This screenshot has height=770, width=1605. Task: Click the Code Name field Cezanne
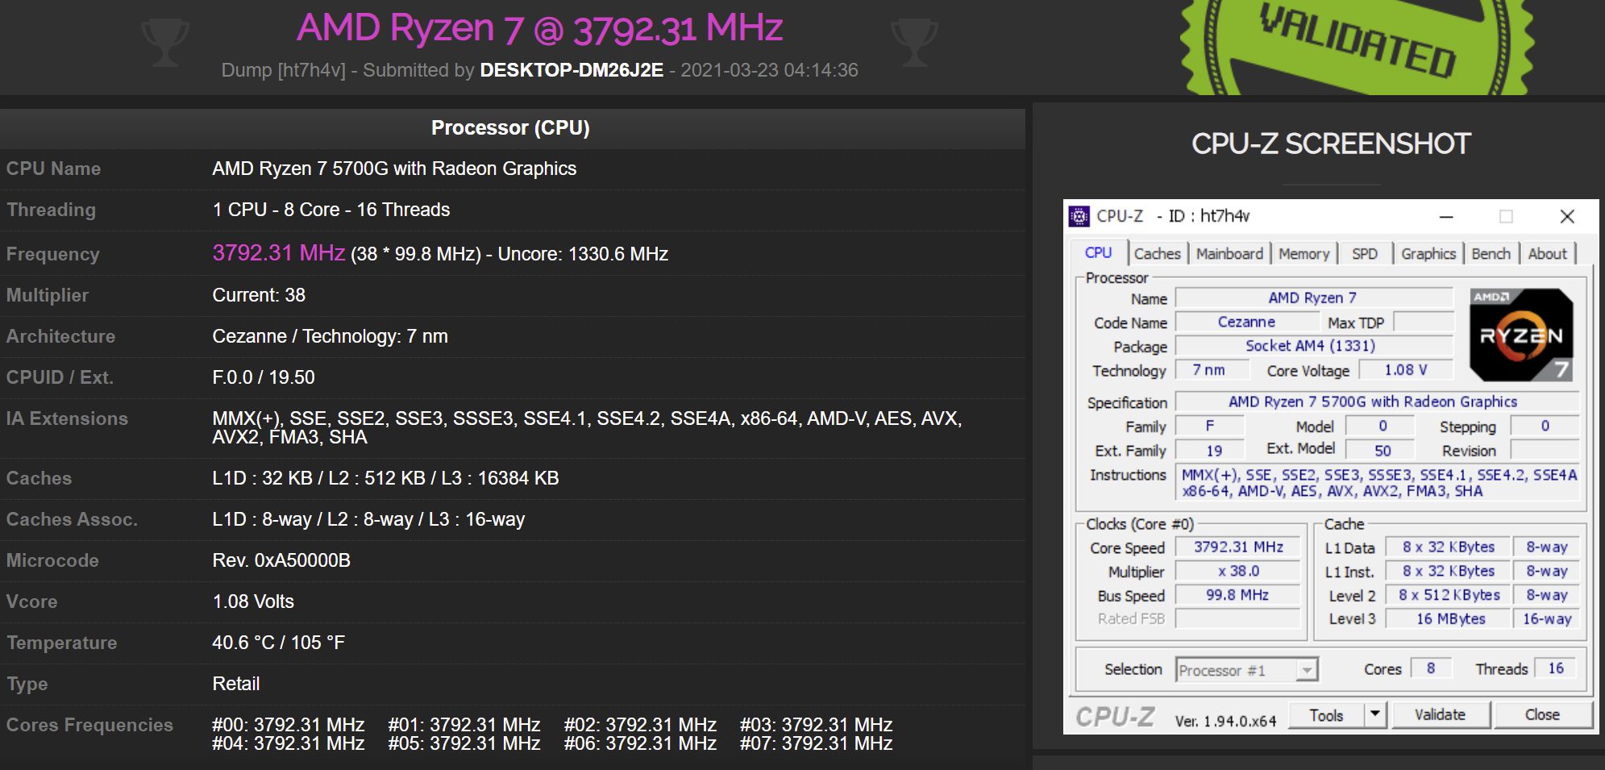pyautogui.click(x=1247, y=323)
